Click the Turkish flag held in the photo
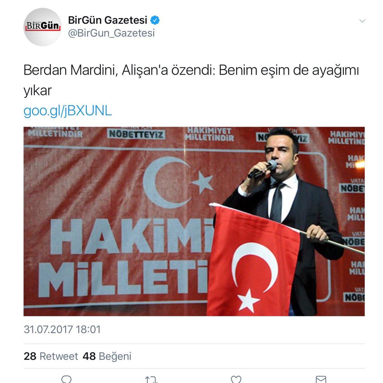 254,259
